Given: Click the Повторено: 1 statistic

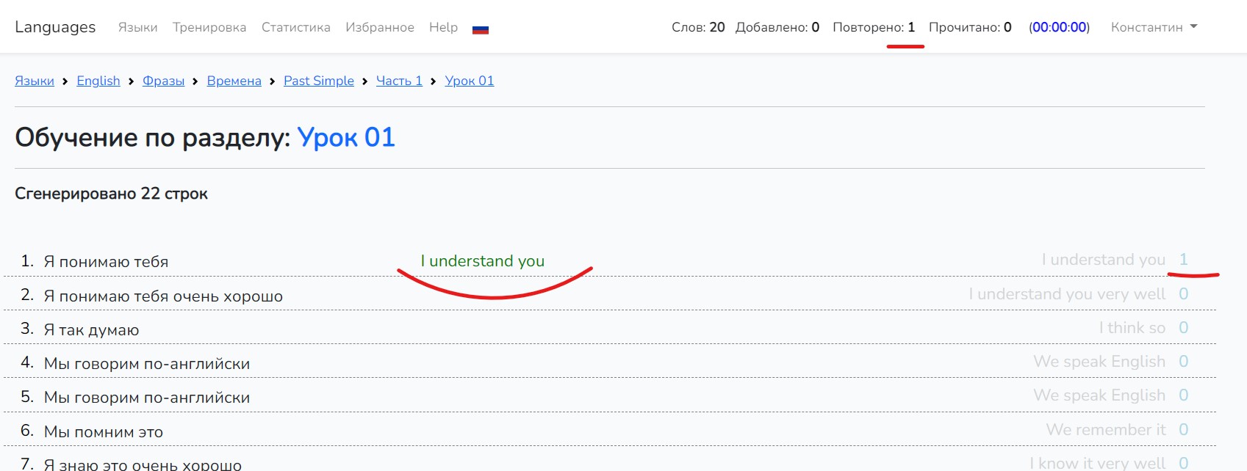Looking at the screenshot, I should (873, 27).
